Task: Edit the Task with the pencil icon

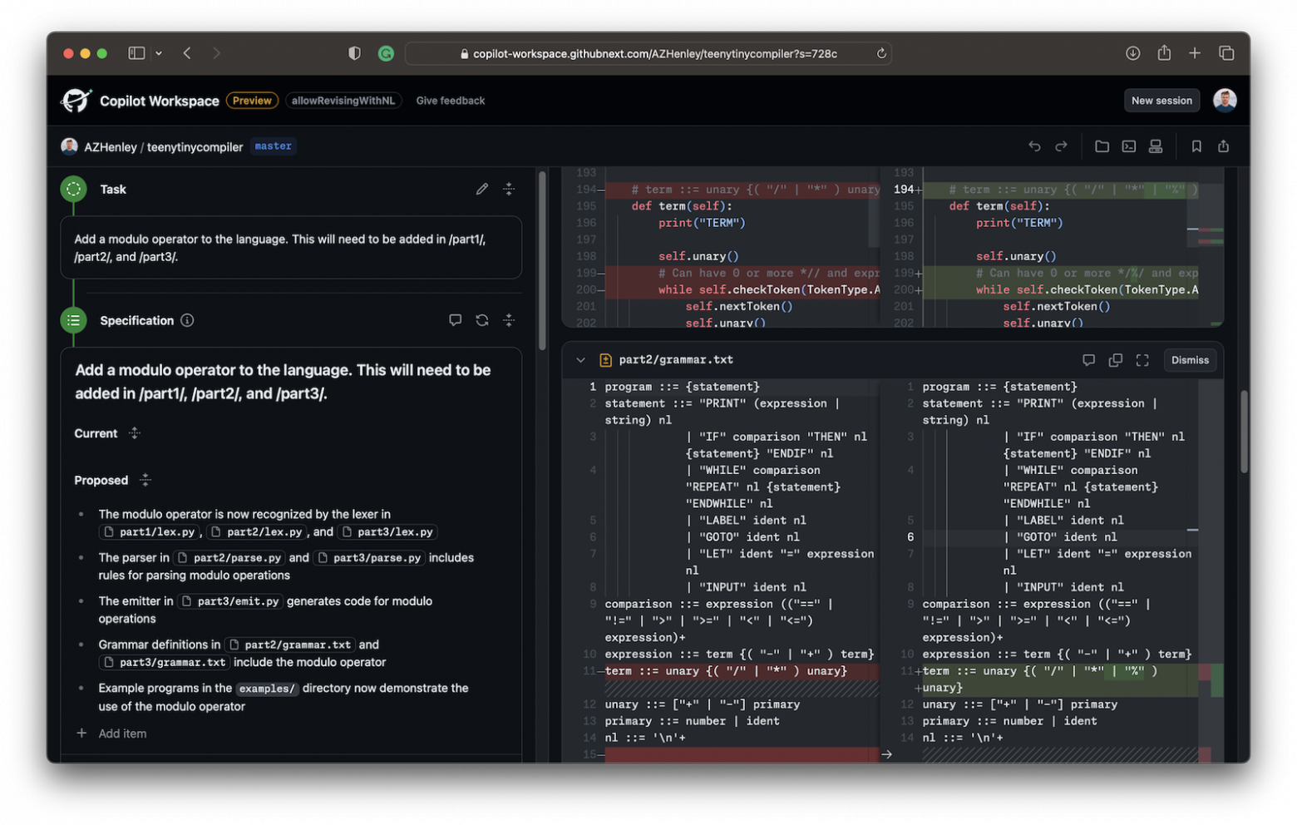Action: click(x=482, y=190)
